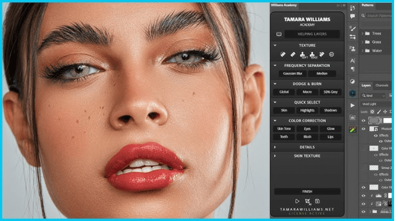Expand the Skin Texture section
399x221 pixels.
pos(275,156)
